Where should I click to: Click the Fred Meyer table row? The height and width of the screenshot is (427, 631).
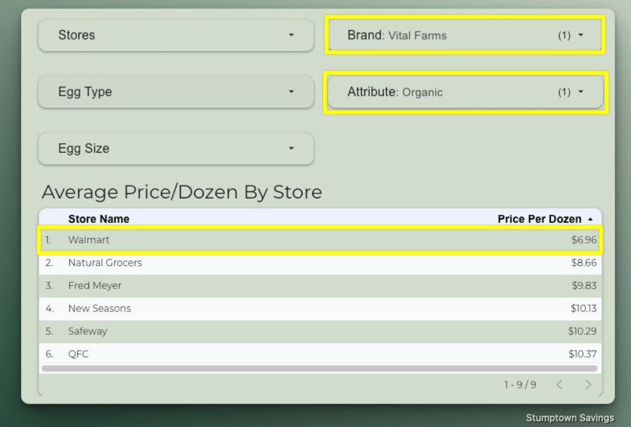320,286
